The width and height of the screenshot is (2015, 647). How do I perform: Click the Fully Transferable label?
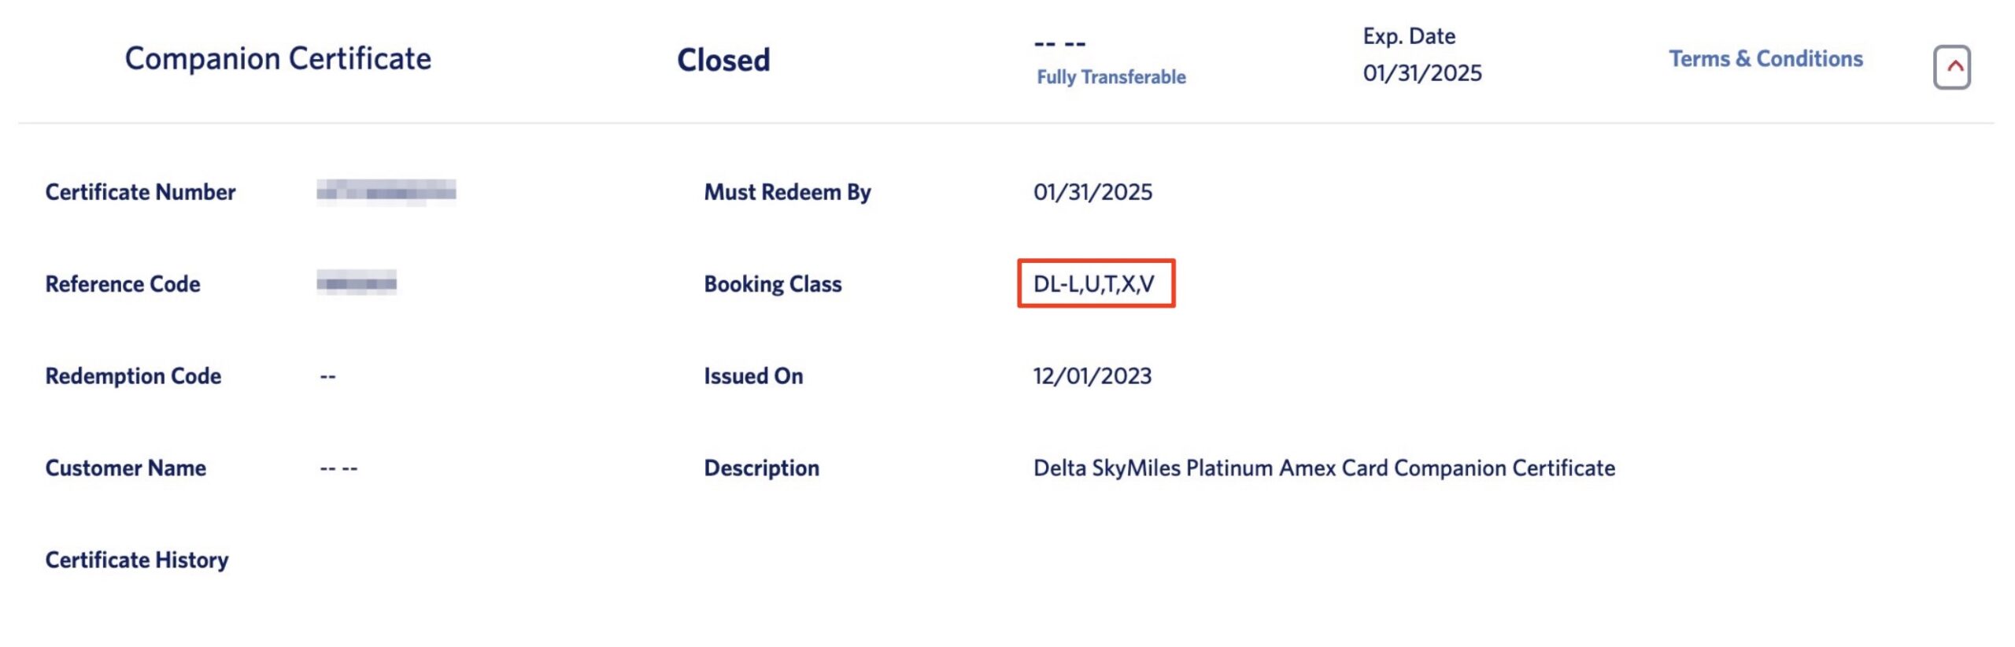(1111, 76)
